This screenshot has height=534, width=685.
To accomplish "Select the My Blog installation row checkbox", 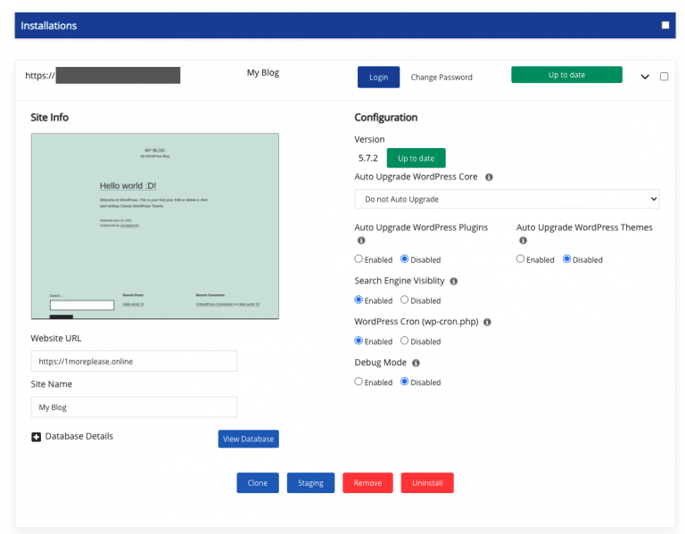I will click(x=664, y=77).
